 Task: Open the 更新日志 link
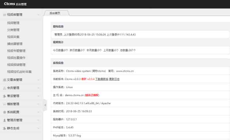point(114,79)
